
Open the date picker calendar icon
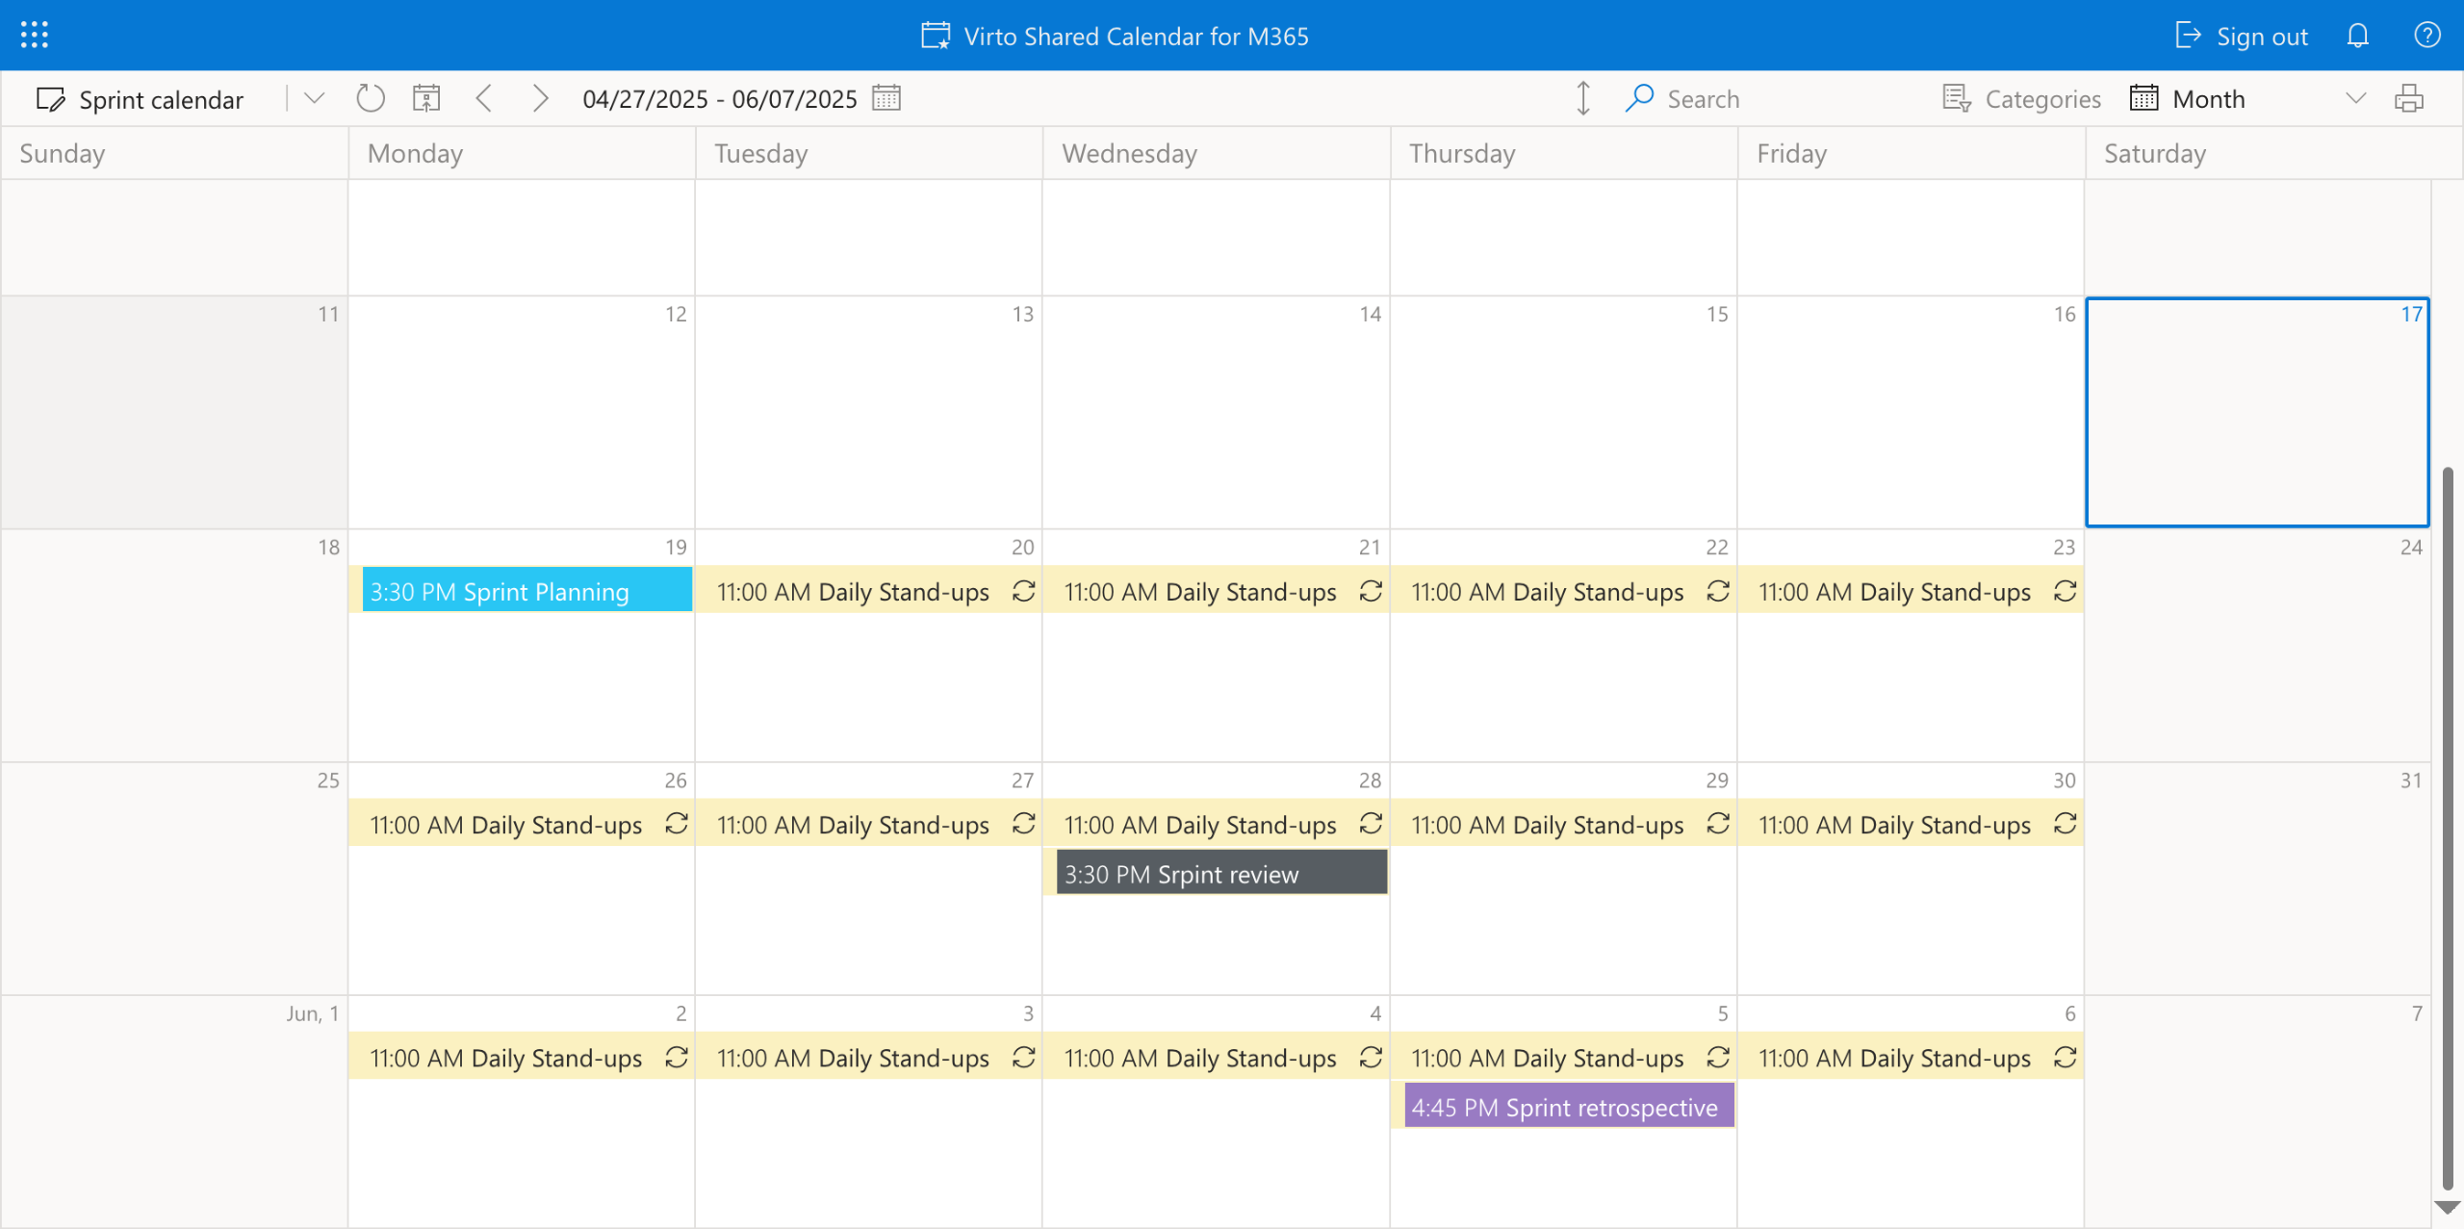coord(886,98)
